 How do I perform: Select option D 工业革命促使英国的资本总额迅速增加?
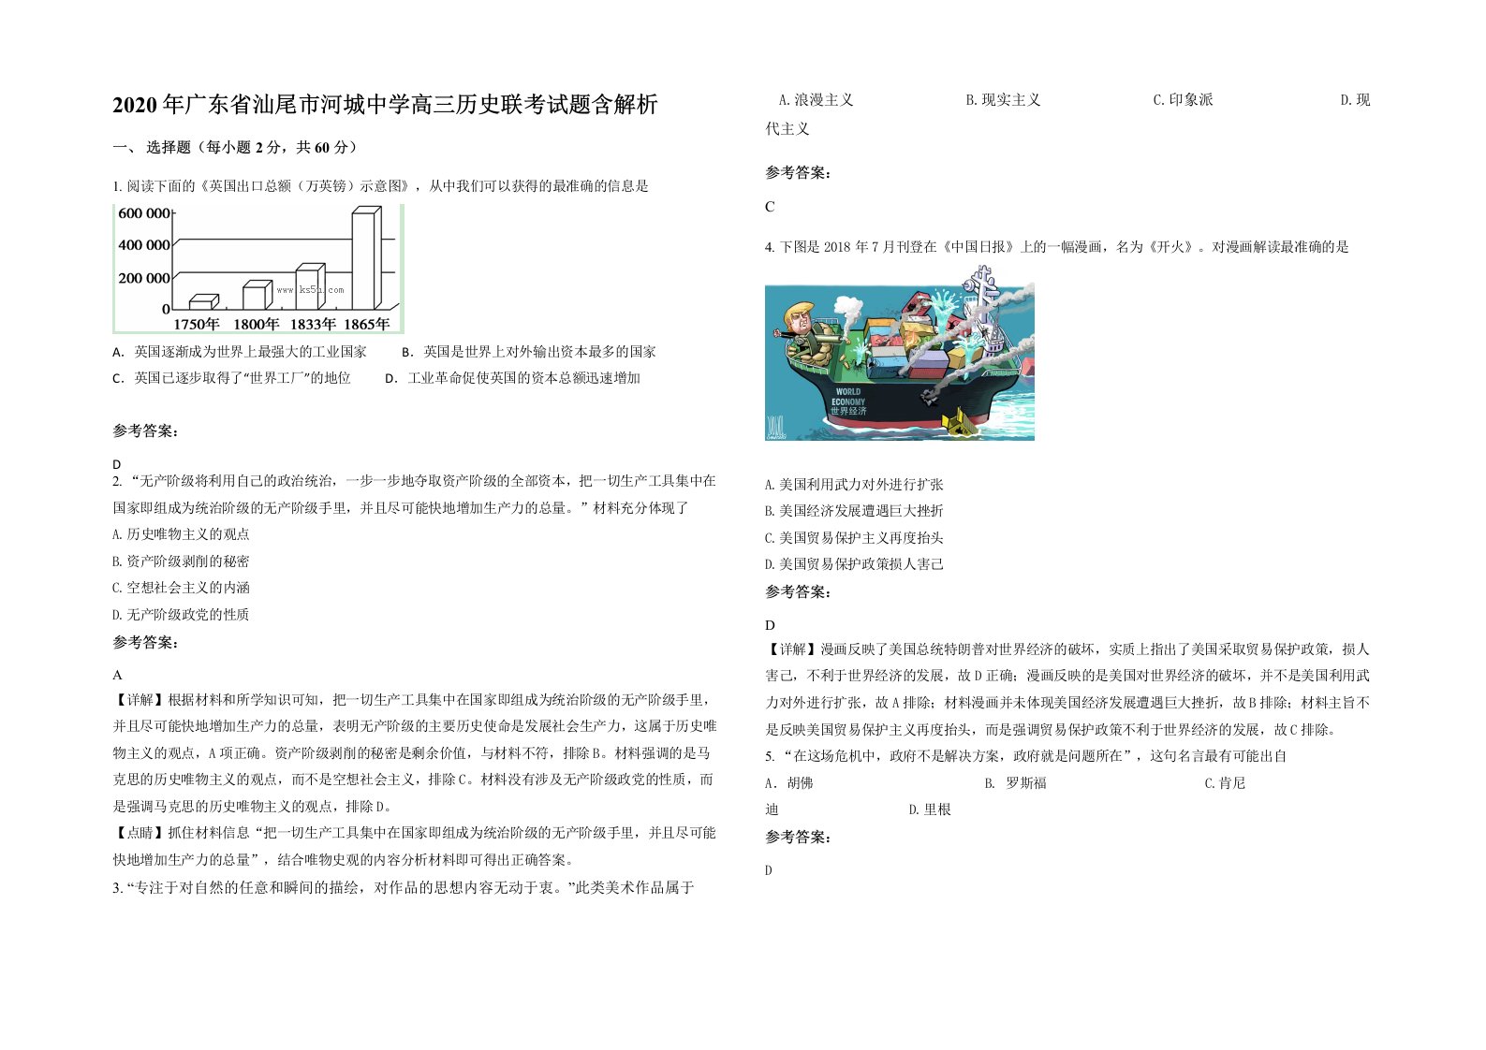pos(513,378)
